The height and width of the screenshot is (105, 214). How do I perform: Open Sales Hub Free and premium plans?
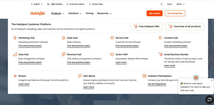78,46
